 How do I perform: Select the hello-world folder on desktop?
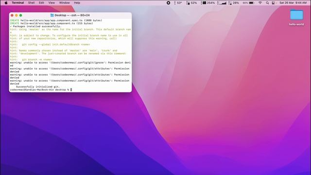coord(296,15)
